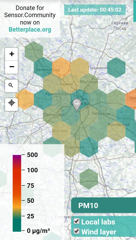The height and width of the screenshot is (240, 136).
Task: Click the Пушкино city label
Action: click(x=98, y=68)
